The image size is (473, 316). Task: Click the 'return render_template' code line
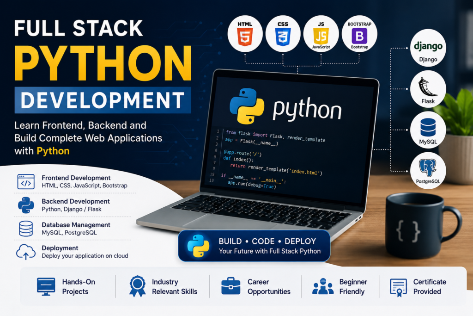tap(276, 169)
